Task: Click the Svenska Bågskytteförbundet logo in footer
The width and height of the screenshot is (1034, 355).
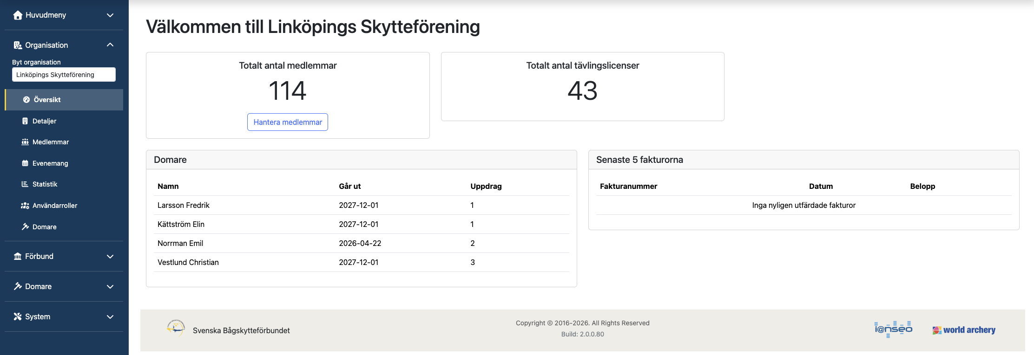Action: tap(176, 328)
